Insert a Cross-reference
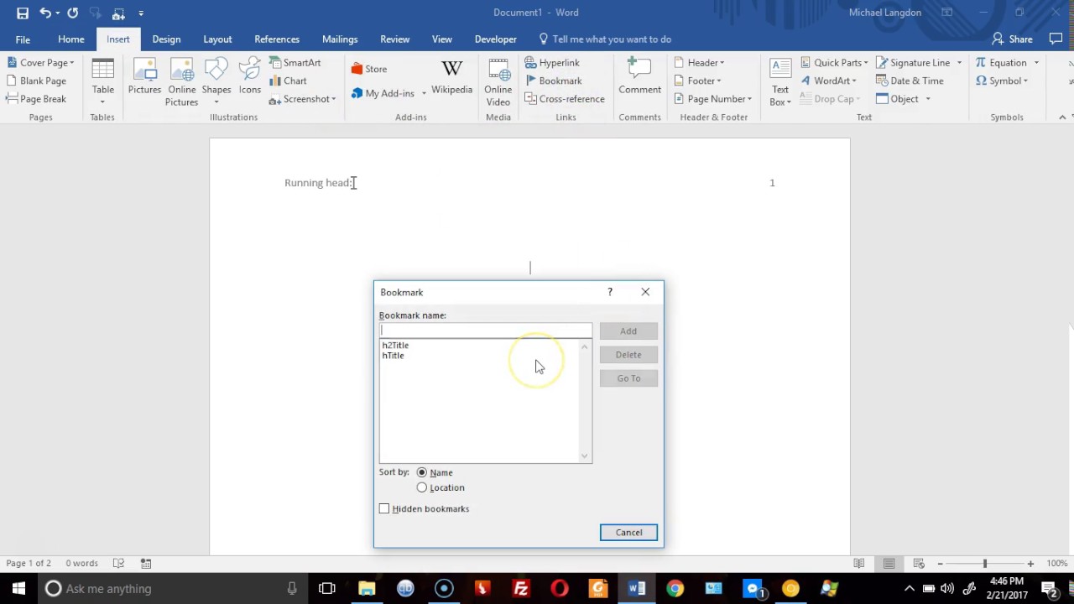1074x604 pixels. pyautogui.click(x=565, y=99)
